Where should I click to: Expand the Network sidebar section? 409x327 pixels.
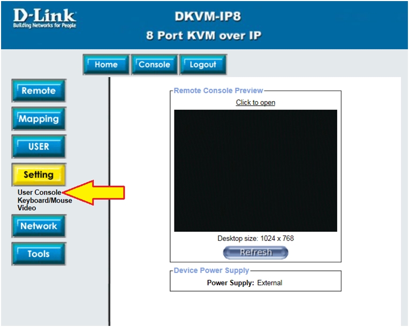[x=39, y=226]
